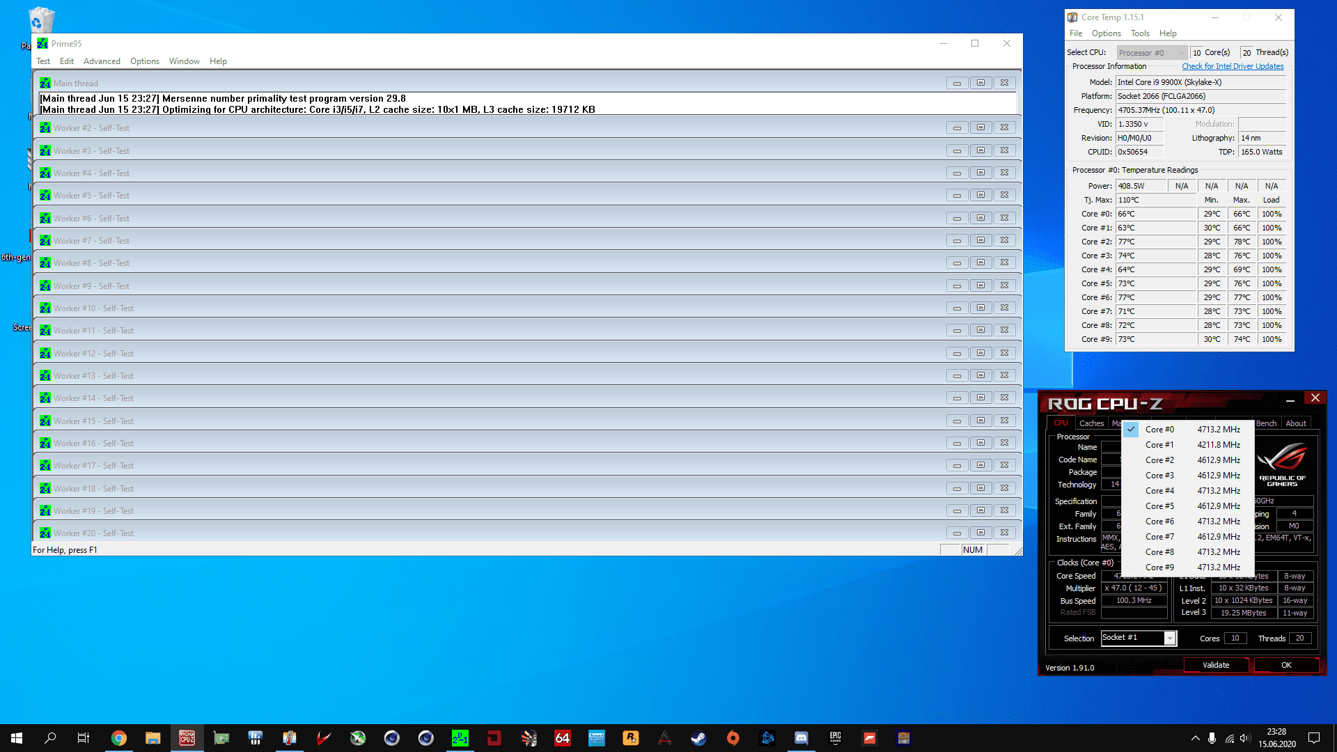Click Check for Intel Driver Updates link
The width and height of the screenshot is (1337, 752).
coord(1233,67)
